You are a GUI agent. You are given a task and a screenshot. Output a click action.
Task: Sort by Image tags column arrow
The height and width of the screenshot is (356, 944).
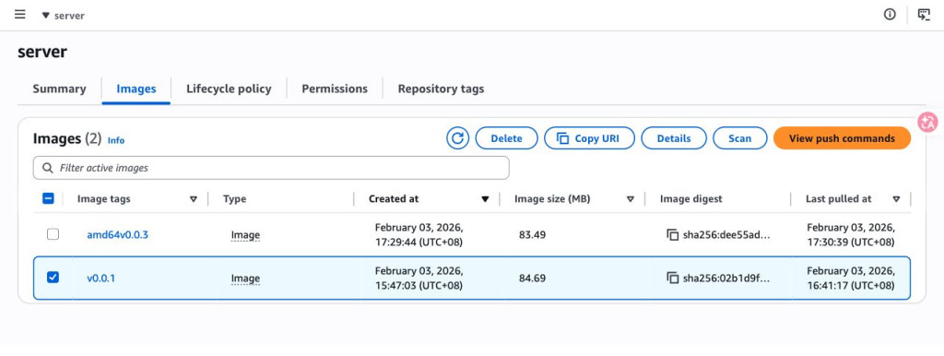(x=194, y=199)
